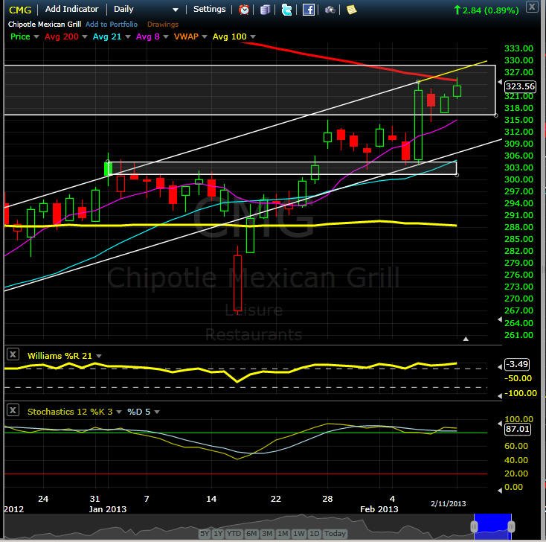Screen dimensions: 546x542
Task: Click the Feb 2013 month axis label
Action: (379, 509)
